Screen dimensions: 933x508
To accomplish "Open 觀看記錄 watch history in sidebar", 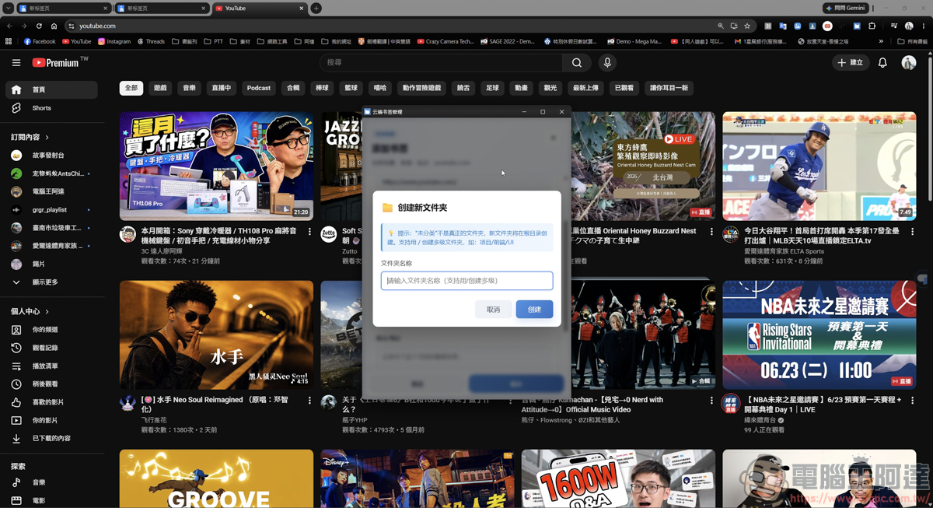I will click(x=52, y=348).
